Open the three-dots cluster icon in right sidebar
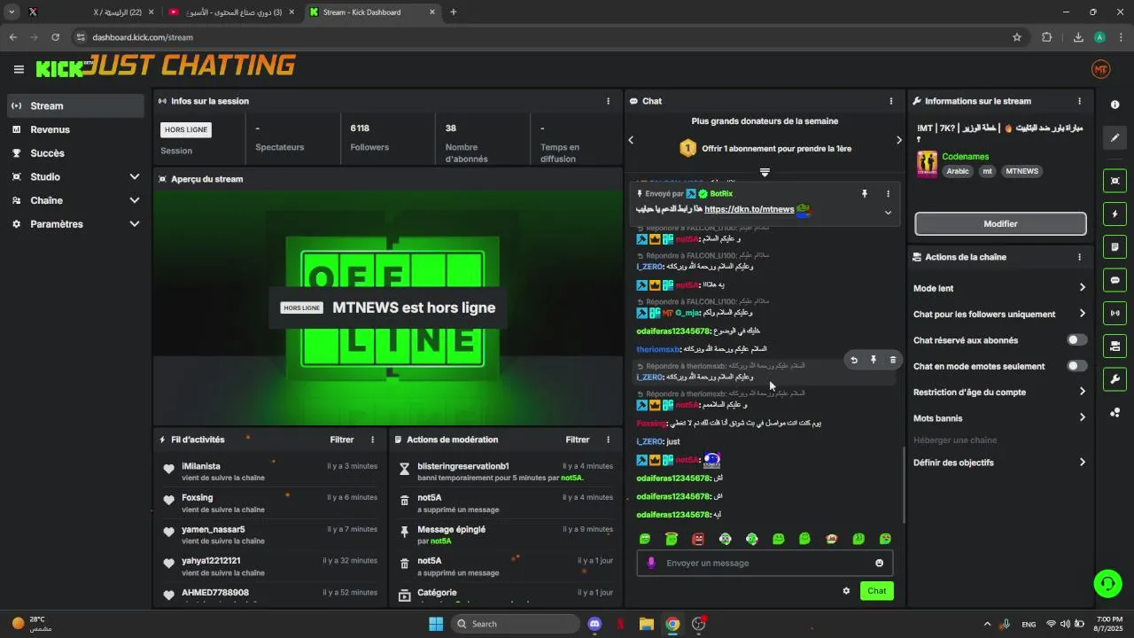The image size is (1134, 638). tap(1115, 413)
